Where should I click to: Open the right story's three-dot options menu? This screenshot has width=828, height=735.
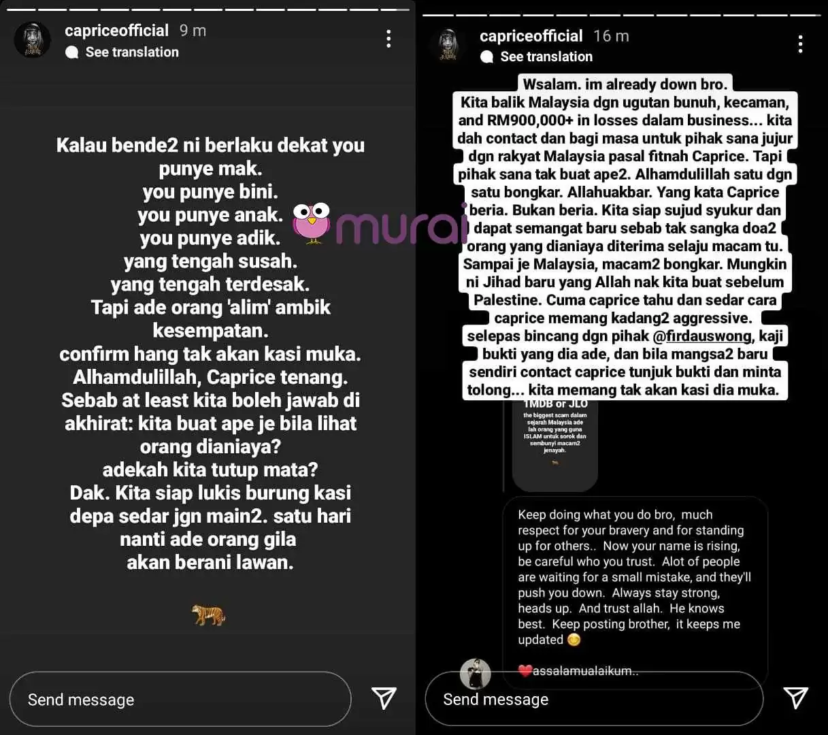coord(800,44)
